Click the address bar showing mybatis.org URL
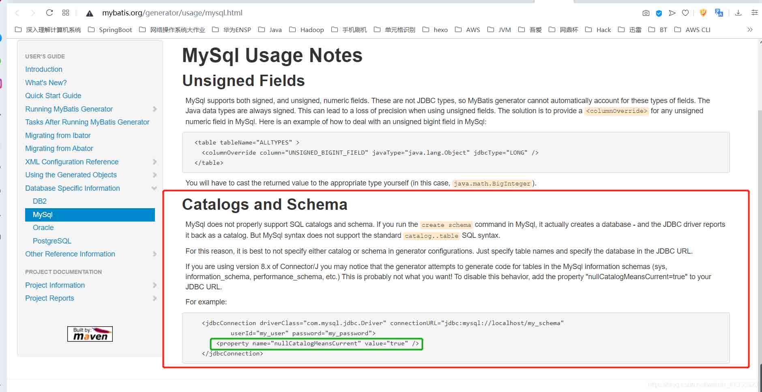This screenshot has width=762, height=392. pos(172,13)
